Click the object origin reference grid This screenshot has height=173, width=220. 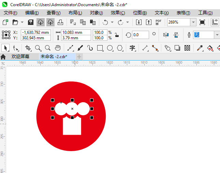pyautogui.click(x=6, y=35)
